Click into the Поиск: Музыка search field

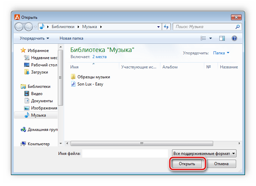pos(204,27)
